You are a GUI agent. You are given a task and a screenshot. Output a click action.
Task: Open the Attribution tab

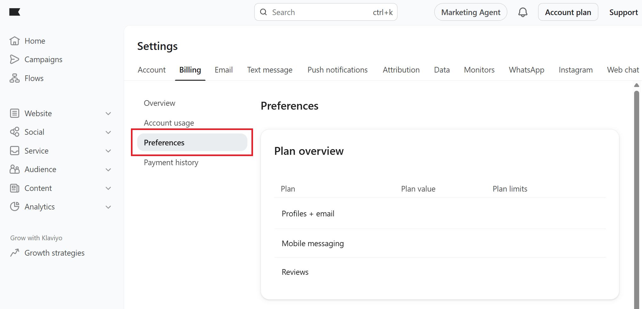tap(401, 70)
